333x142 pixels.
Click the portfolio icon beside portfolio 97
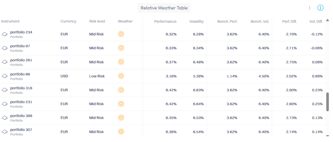(4, 48)
